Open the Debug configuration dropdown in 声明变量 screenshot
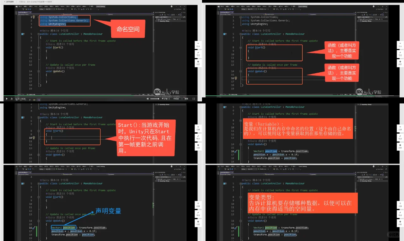 tap(41, 169)
